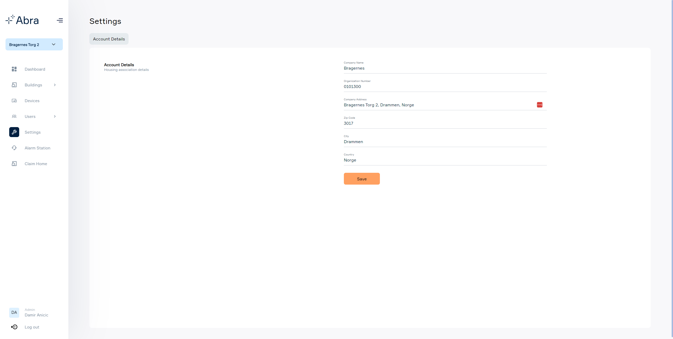Click the red icon in Company Address
This screenshot has width=673, height=339.
point(539,105)
